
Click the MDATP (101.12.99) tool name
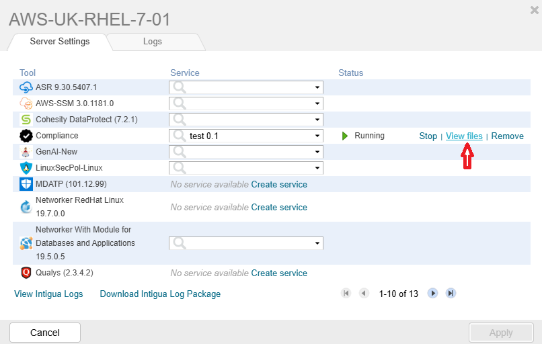pyautogui.click(x=71, y=184)
